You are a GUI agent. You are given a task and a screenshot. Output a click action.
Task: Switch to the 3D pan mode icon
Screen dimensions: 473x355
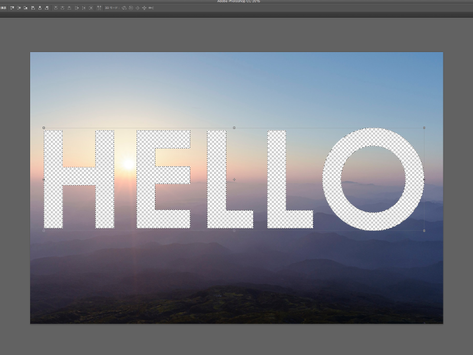(138, 8)
